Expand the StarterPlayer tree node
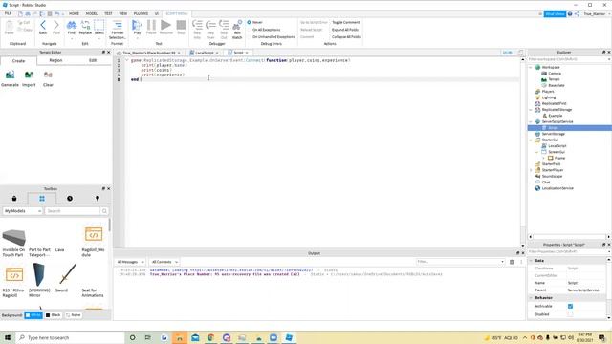Screen dimensions: 612x344 (x=531, y=170)
